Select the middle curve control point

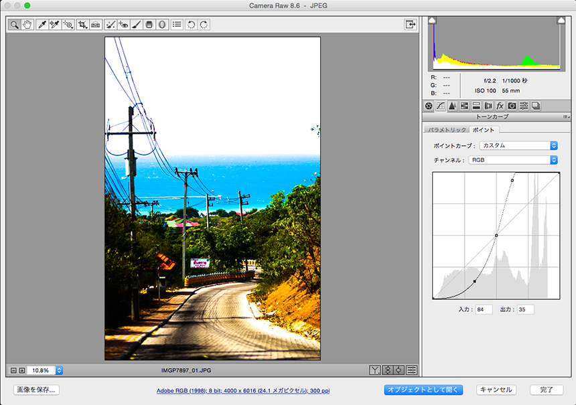(x=496, y=236)
